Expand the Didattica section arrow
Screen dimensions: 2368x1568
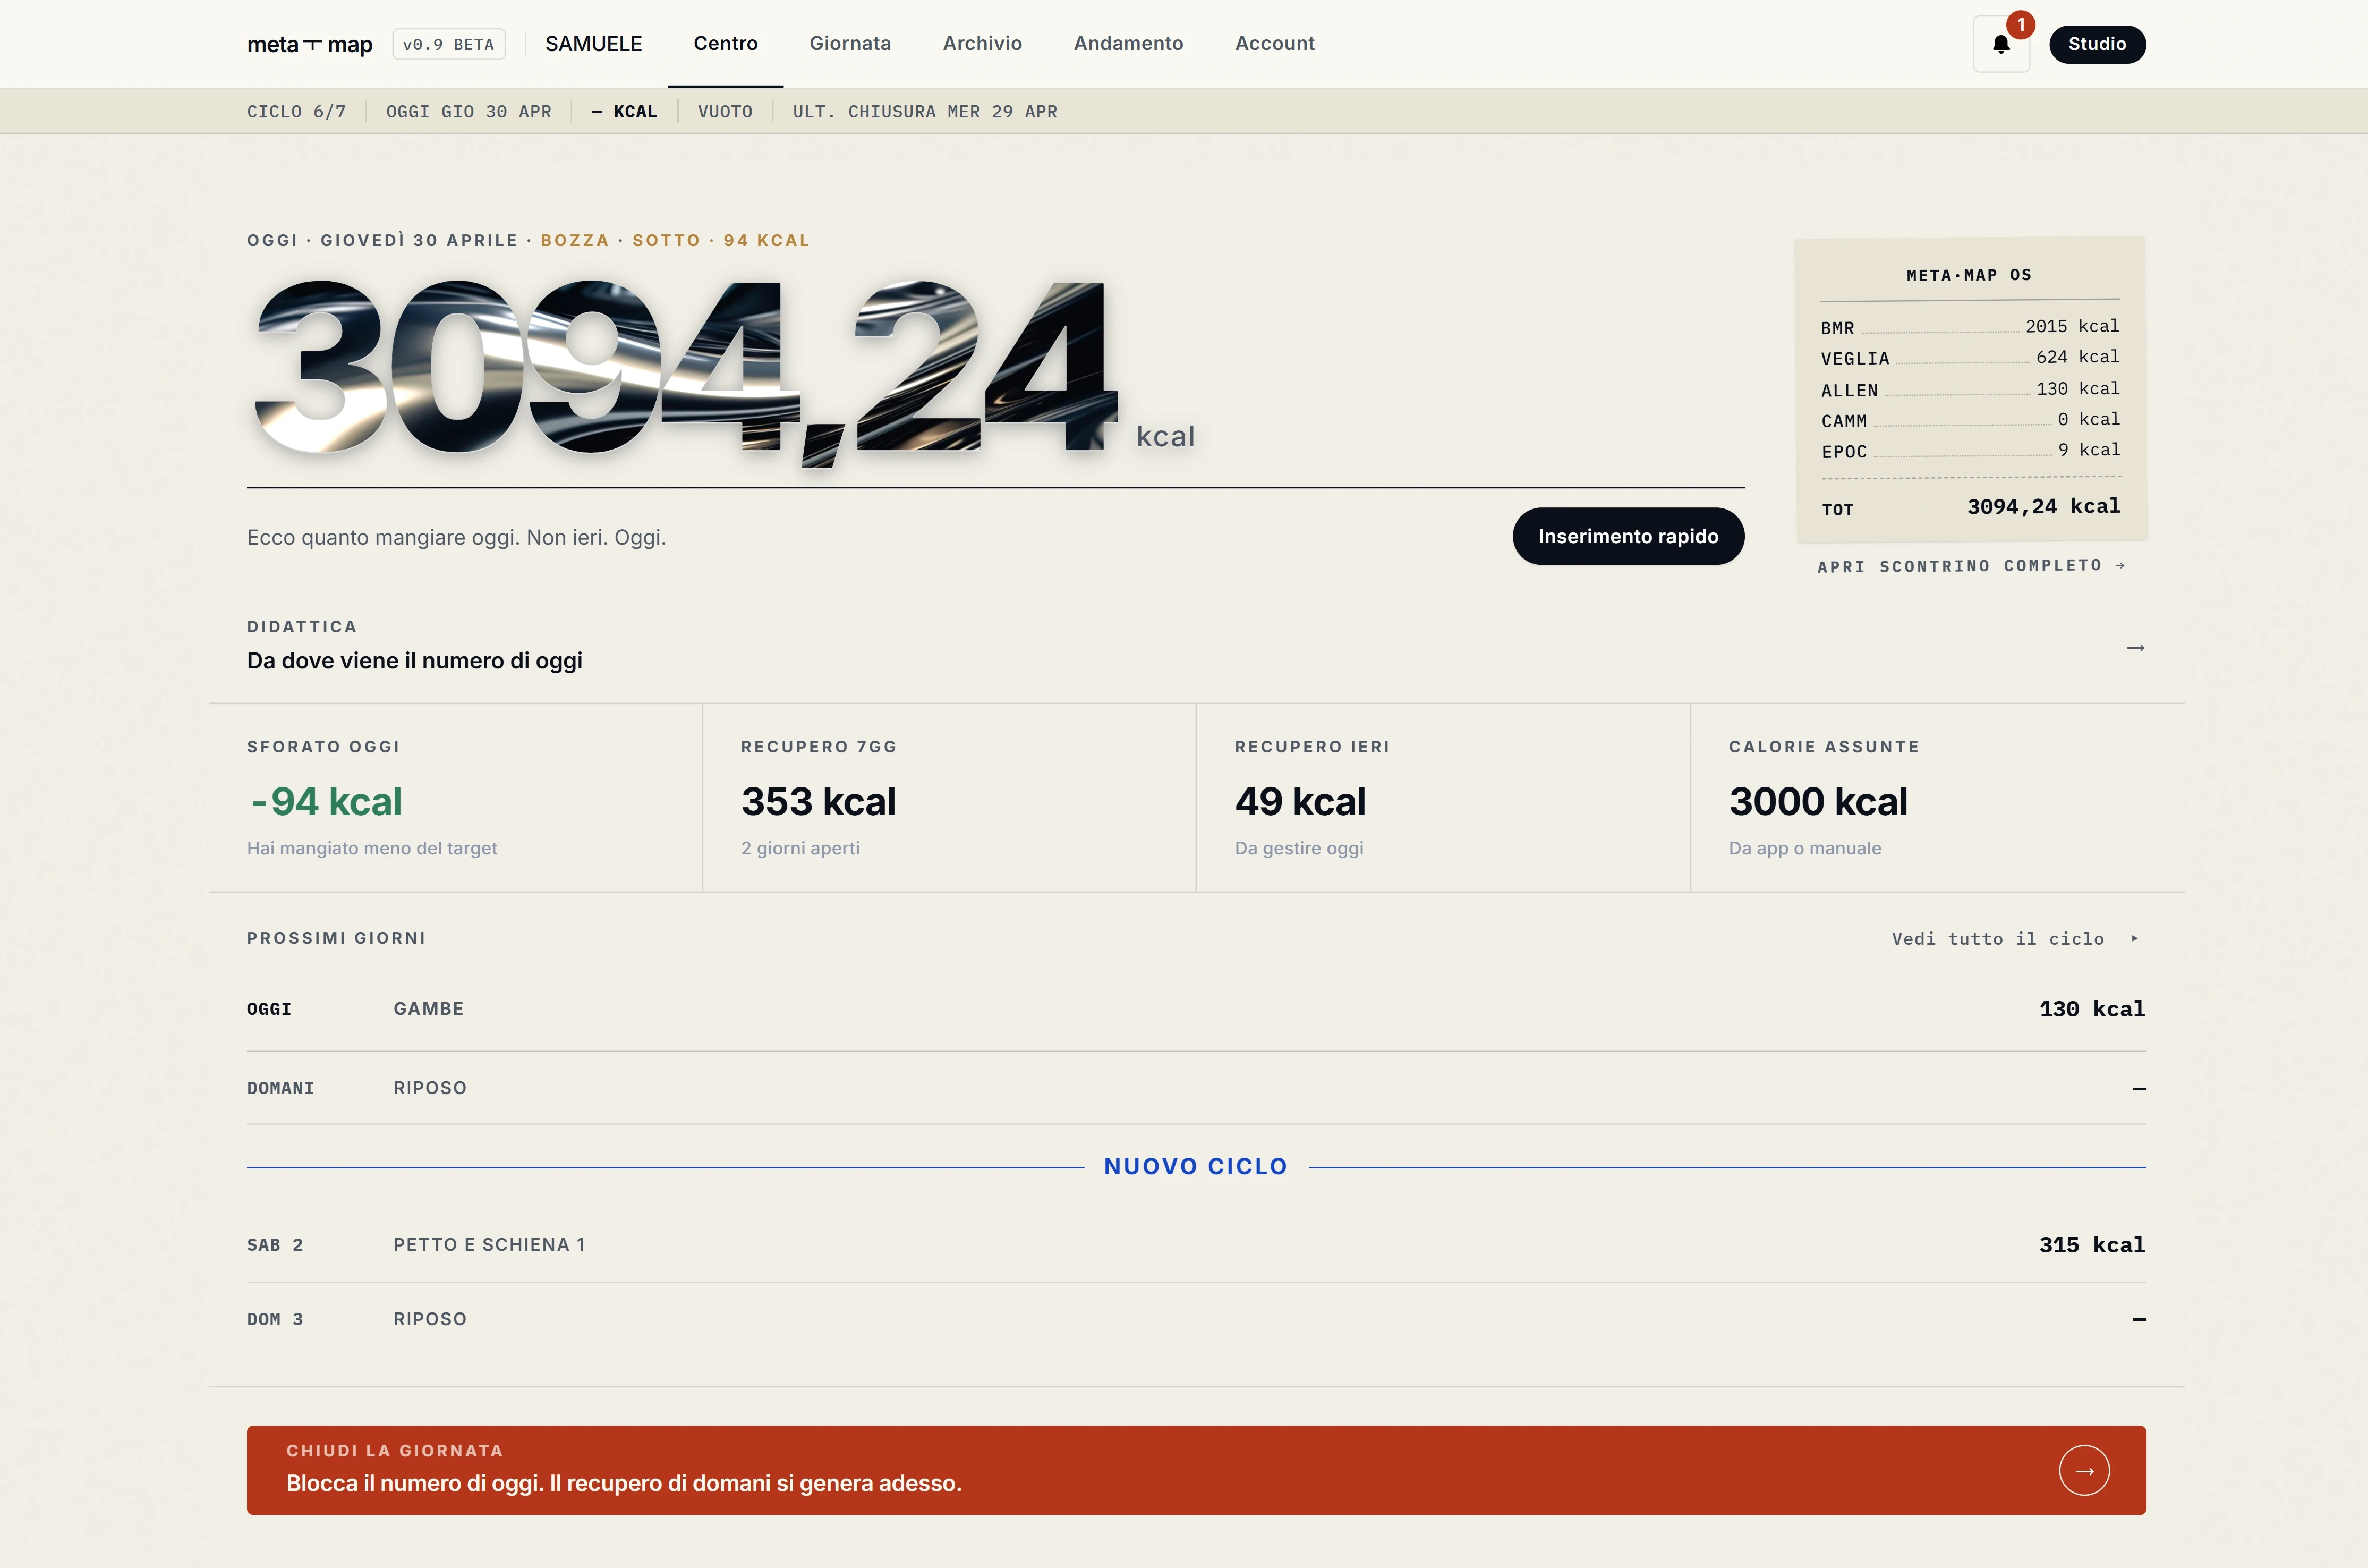coord(2135,648)
